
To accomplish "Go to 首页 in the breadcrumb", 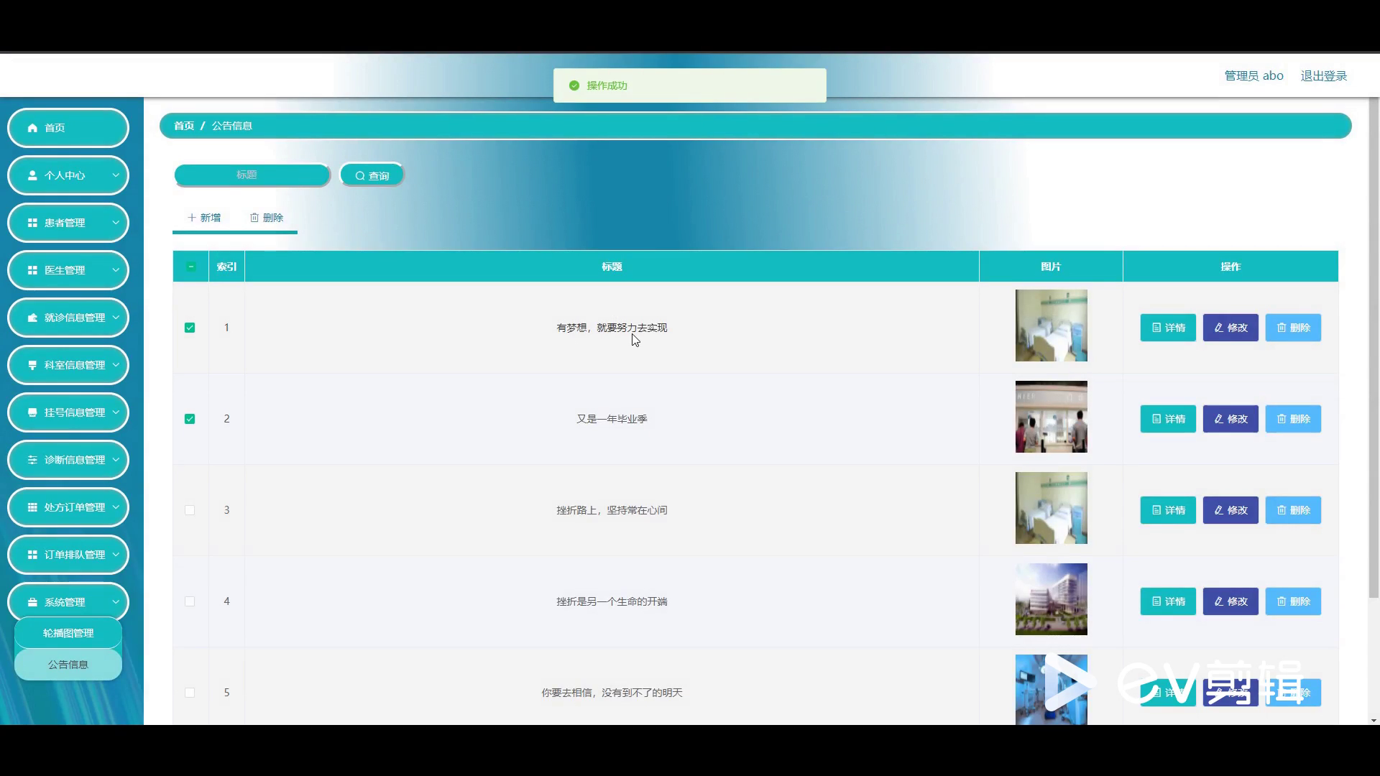I will [x=184, y=126].
